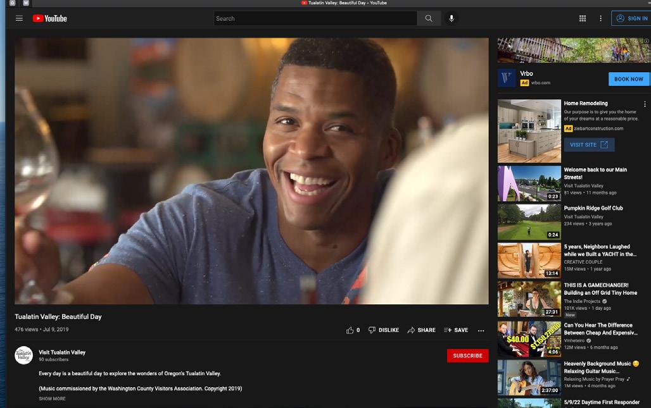Open the Vrbo ad logo

click(507, 78)
